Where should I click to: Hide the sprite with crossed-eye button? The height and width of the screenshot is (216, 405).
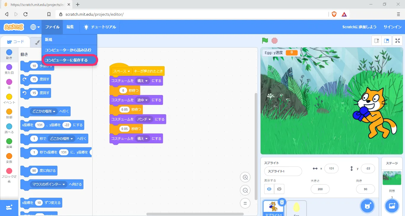point(279,189)
